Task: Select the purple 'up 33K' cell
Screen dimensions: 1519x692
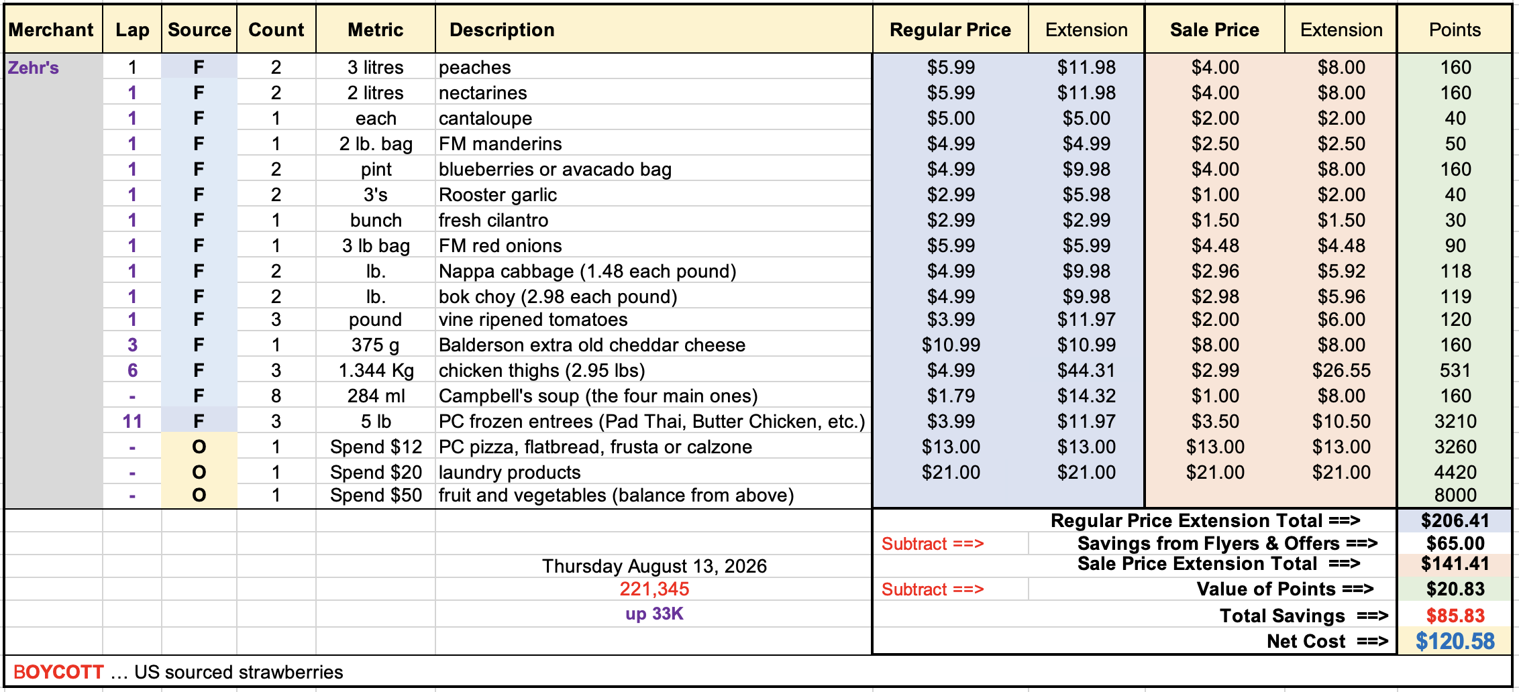Action: [653, 614]
